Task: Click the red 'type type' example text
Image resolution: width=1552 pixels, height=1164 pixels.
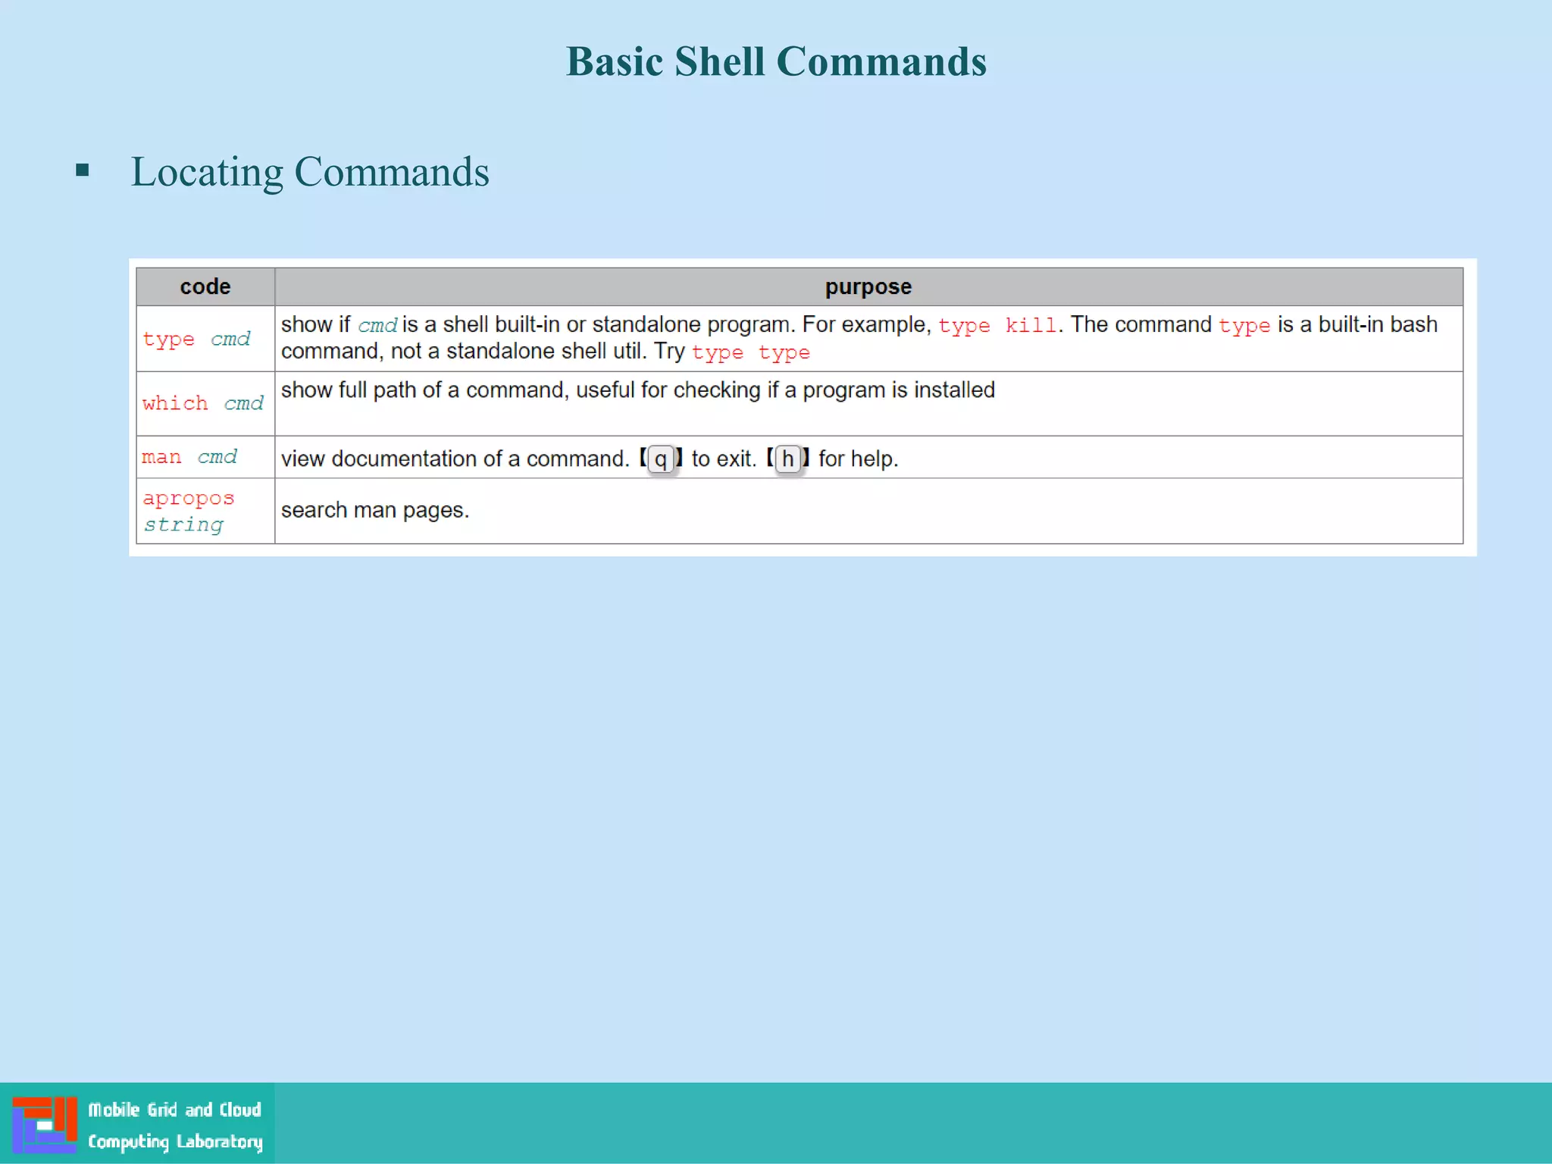Action: [x=750, y=353]
